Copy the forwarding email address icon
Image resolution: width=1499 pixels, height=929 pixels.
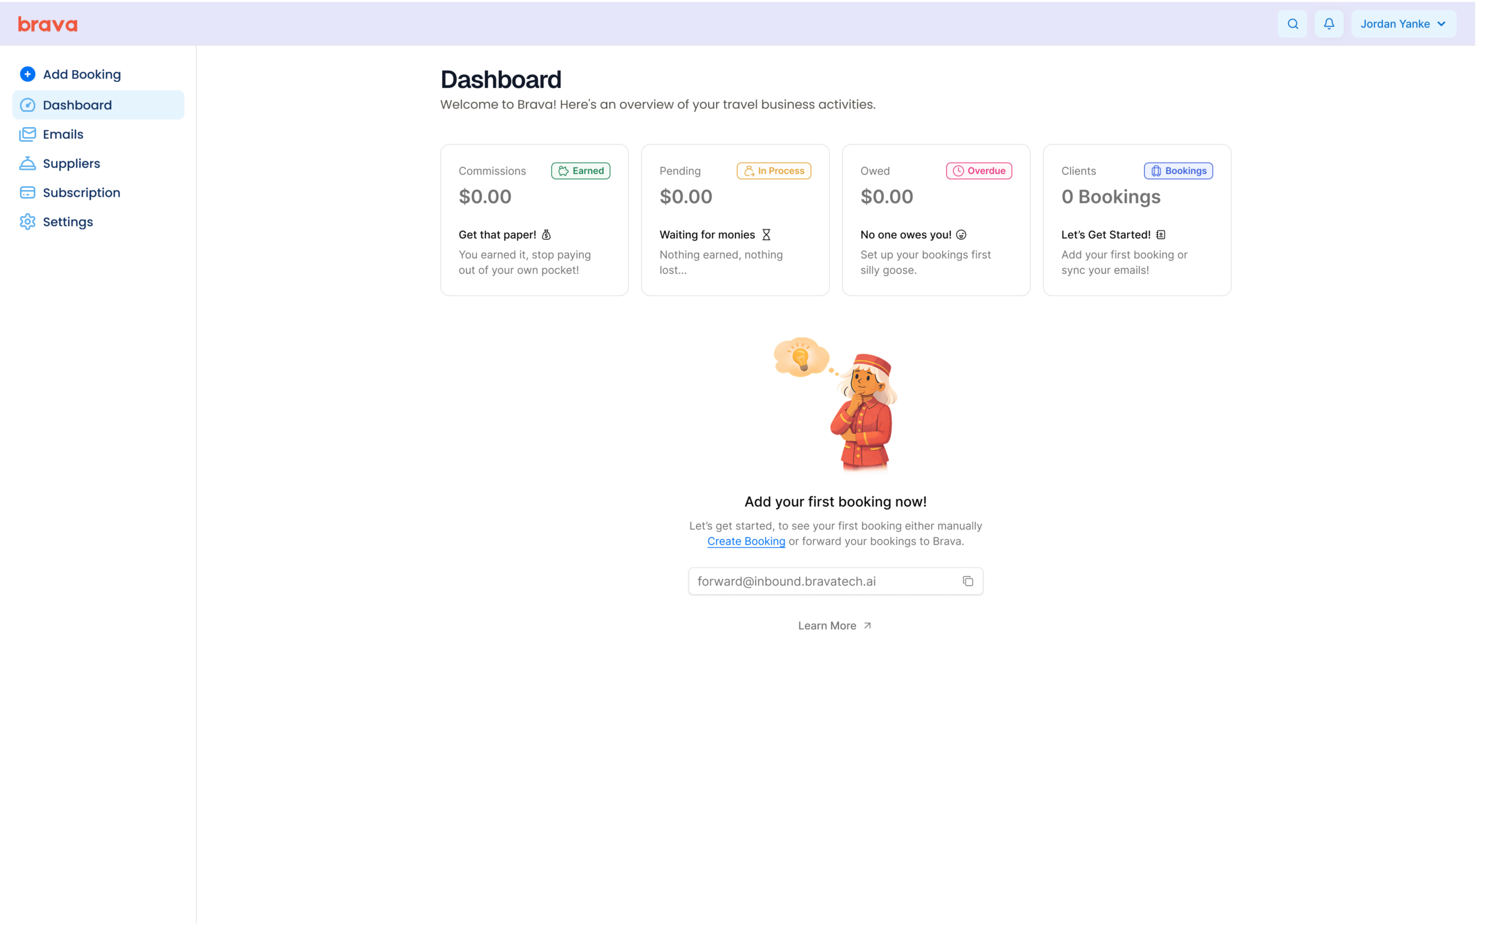[x=967, y=581]
